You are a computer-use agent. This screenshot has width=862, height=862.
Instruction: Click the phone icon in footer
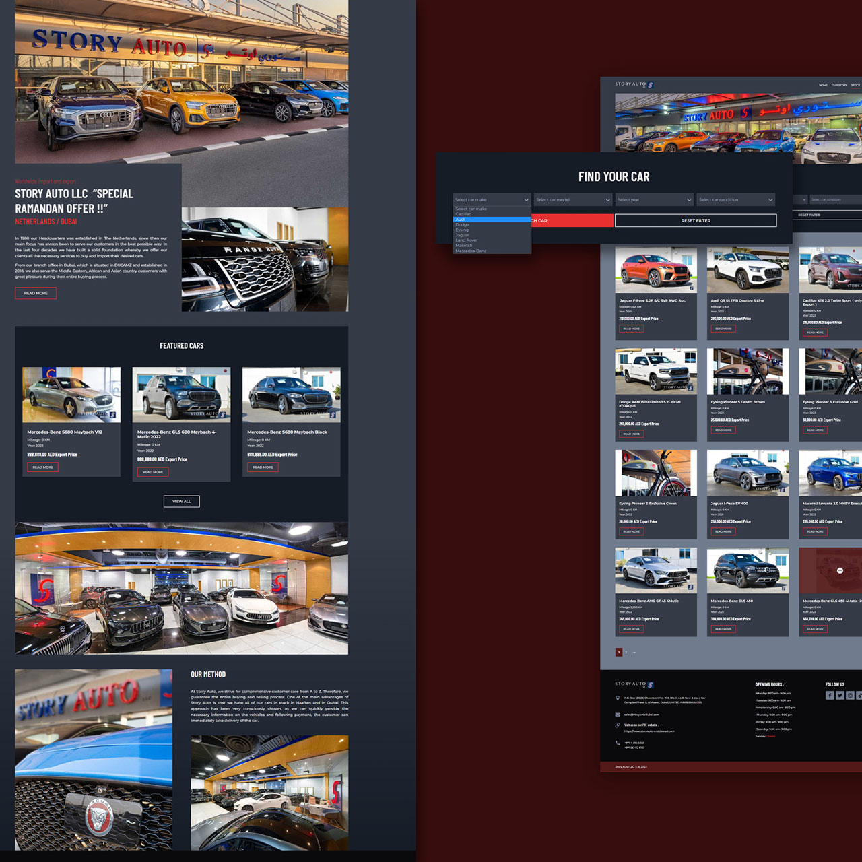tap(618, 743)
